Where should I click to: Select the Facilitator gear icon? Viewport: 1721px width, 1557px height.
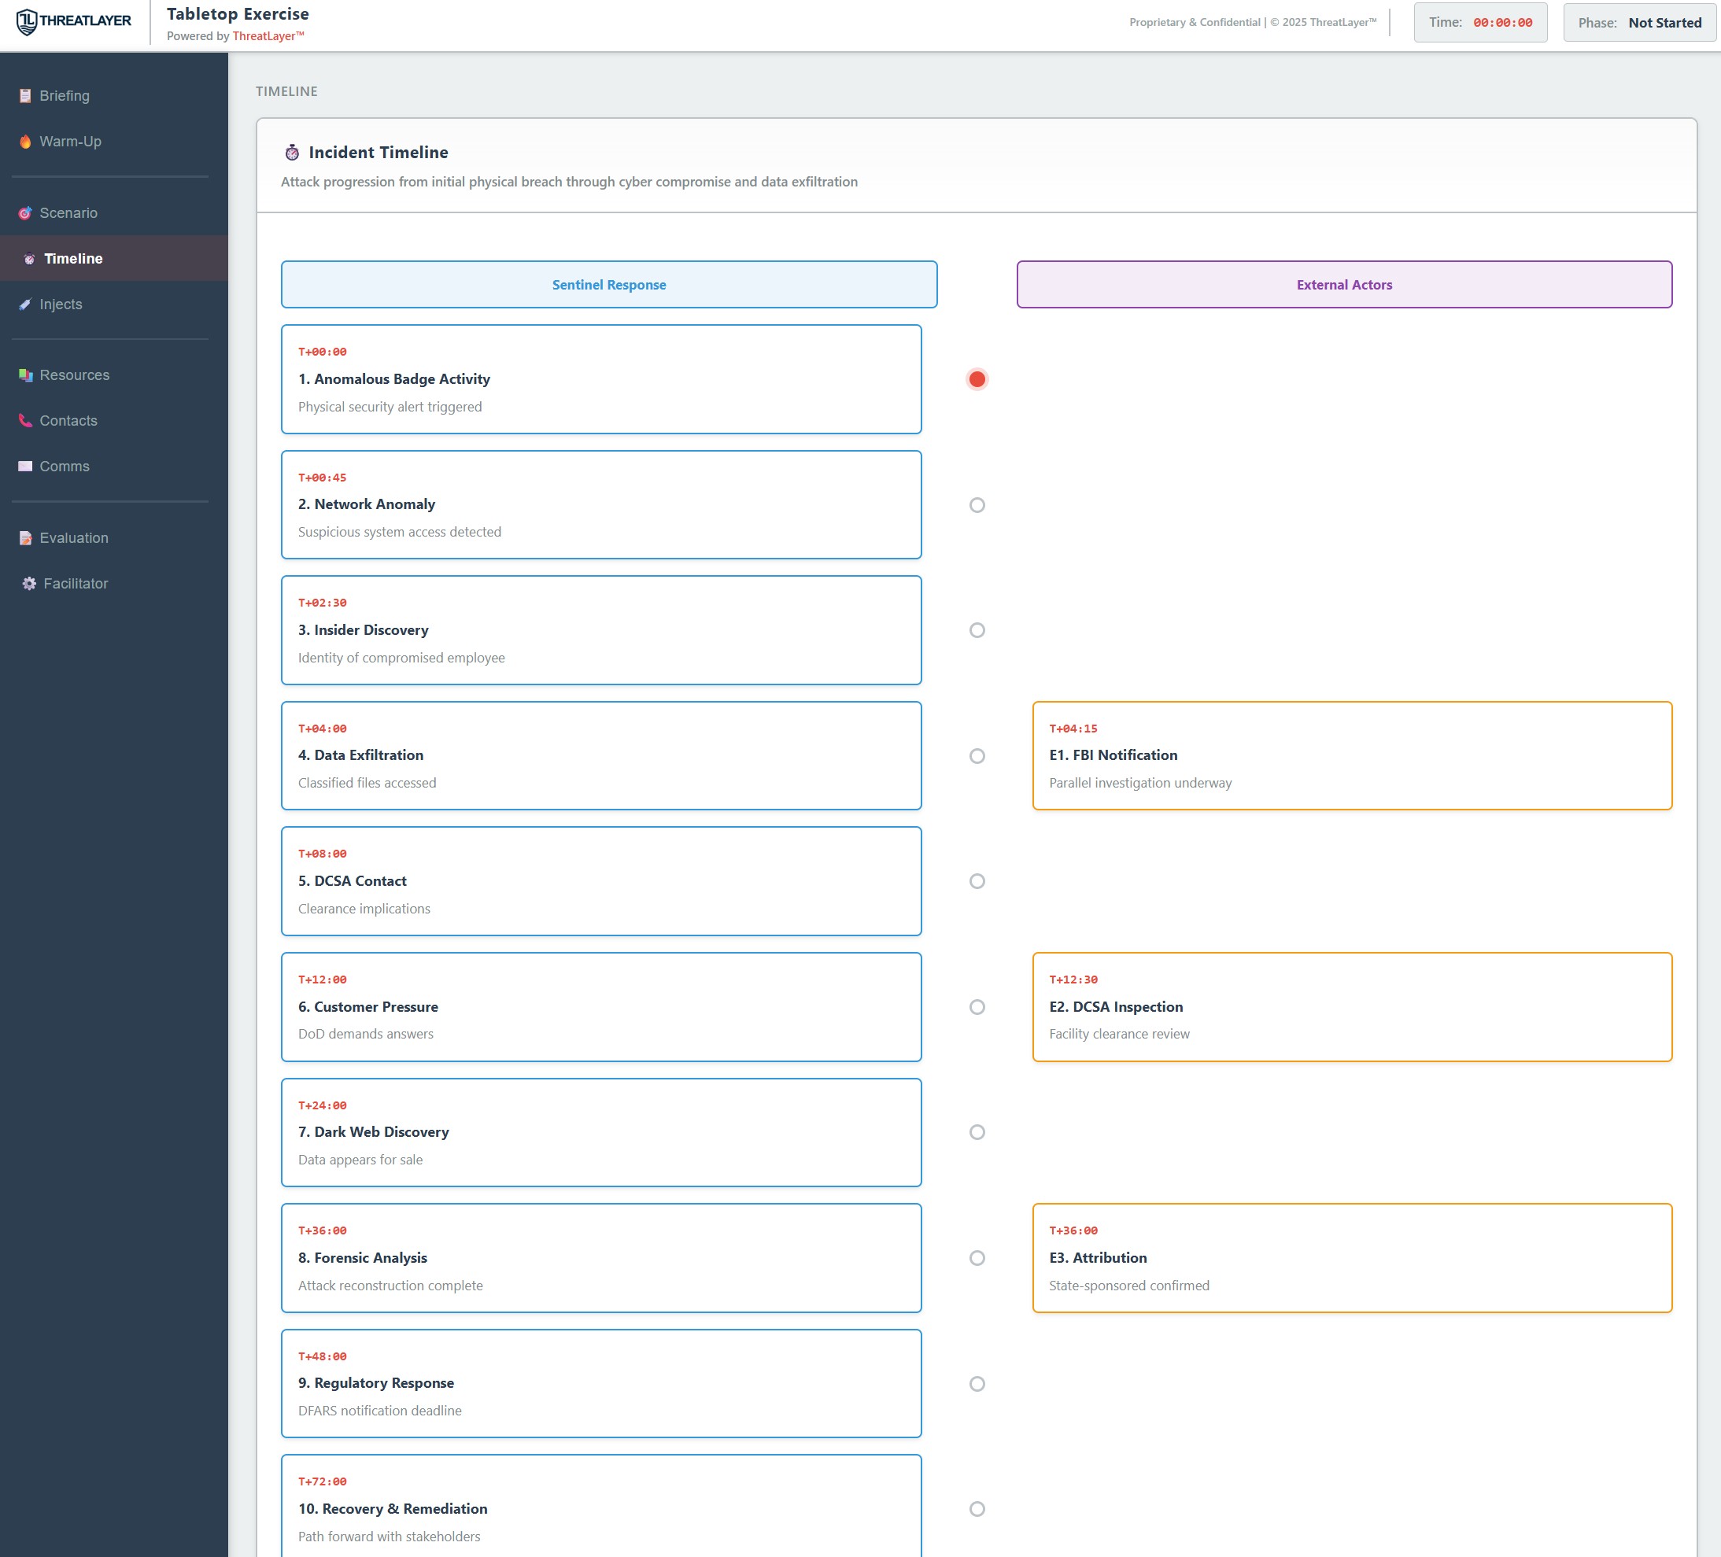(x=27, y=583)
